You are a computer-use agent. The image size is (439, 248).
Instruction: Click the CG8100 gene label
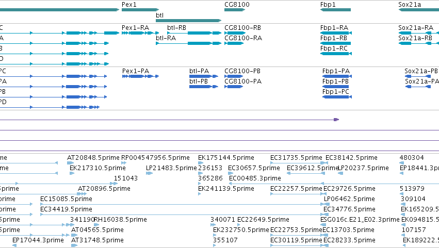pyautogui.click(x=237, y=5)
